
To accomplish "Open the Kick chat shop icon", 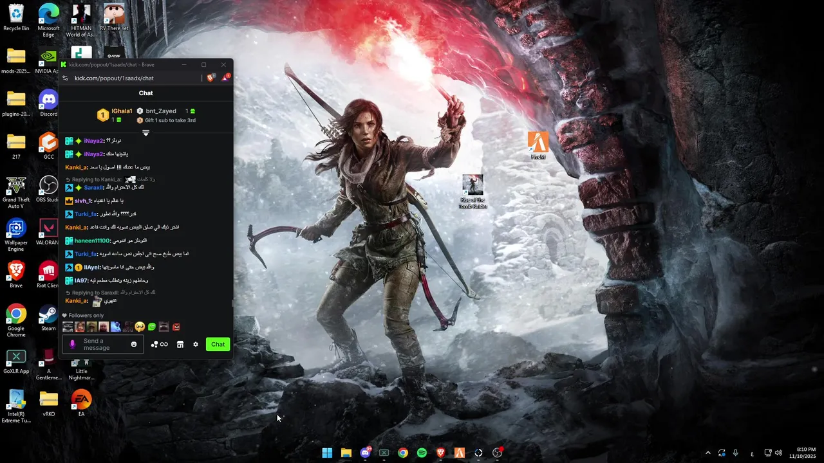I will coord(180,345).
